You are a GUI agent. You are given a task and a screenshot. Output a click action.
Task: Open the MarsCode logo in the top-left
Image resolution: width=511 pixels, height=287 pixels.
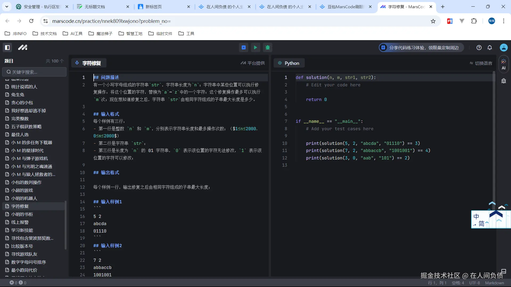click(x=23, y=47)
